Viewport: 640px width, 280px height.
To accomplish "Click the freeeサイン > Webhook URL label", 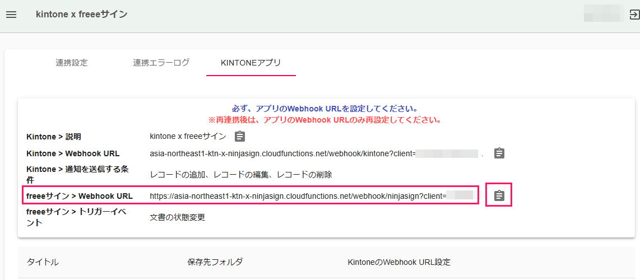I will click(80, 195).
